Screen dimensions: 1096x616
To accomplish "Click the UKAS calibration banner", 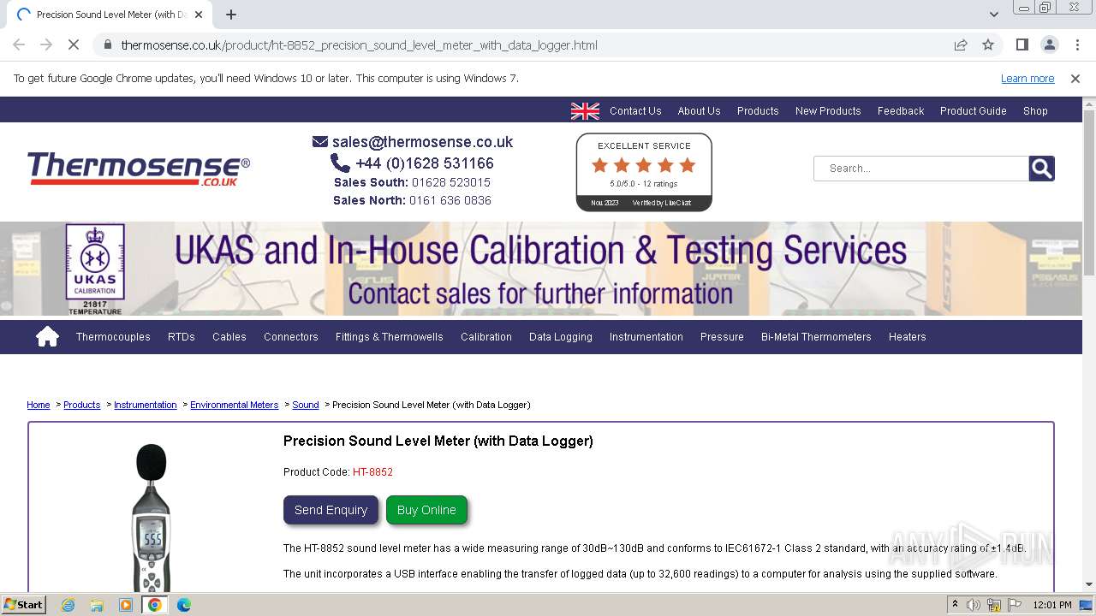I will 541,269.
